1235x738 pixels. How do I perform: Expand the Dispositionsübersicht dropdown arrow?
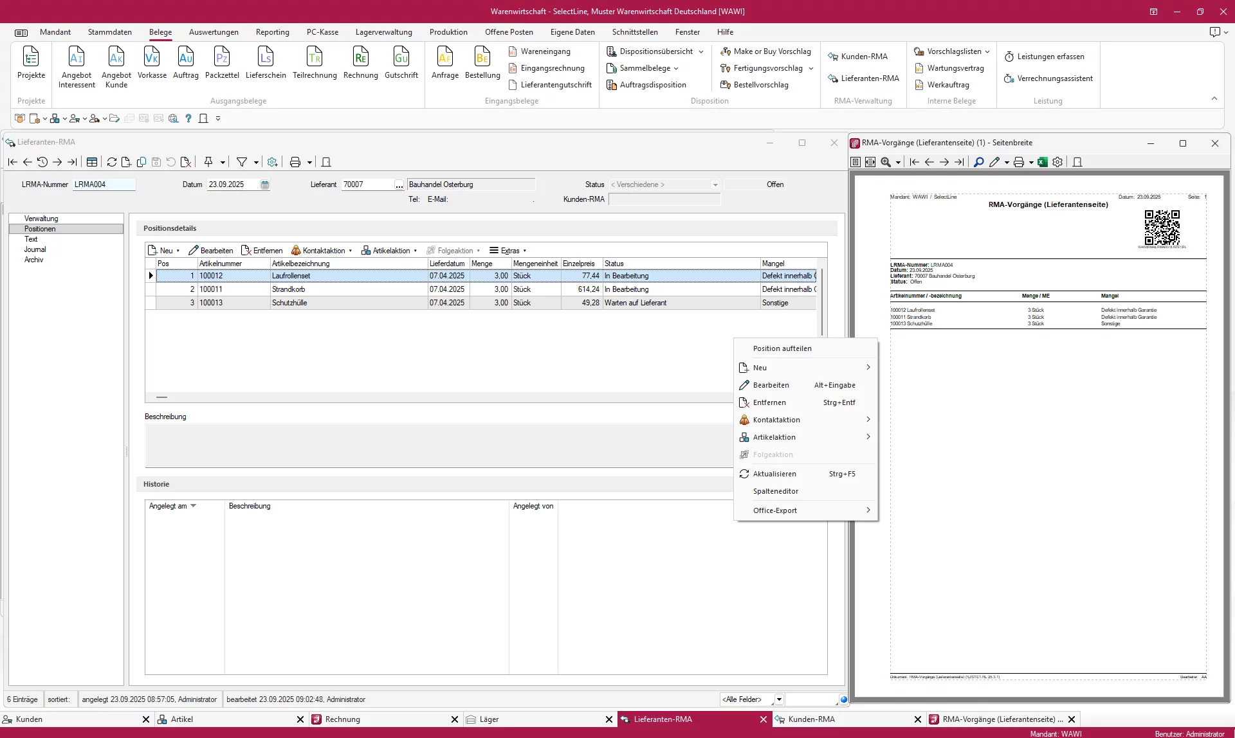pos(701,51)
